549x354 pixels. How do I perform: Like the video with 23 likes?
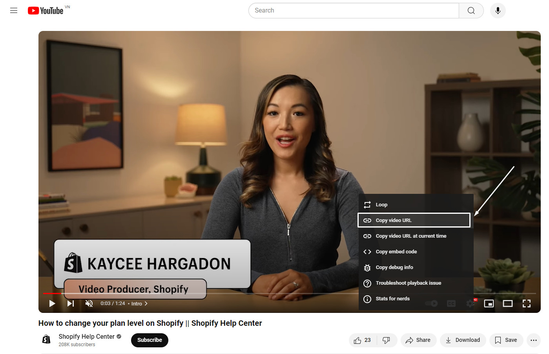363,340
